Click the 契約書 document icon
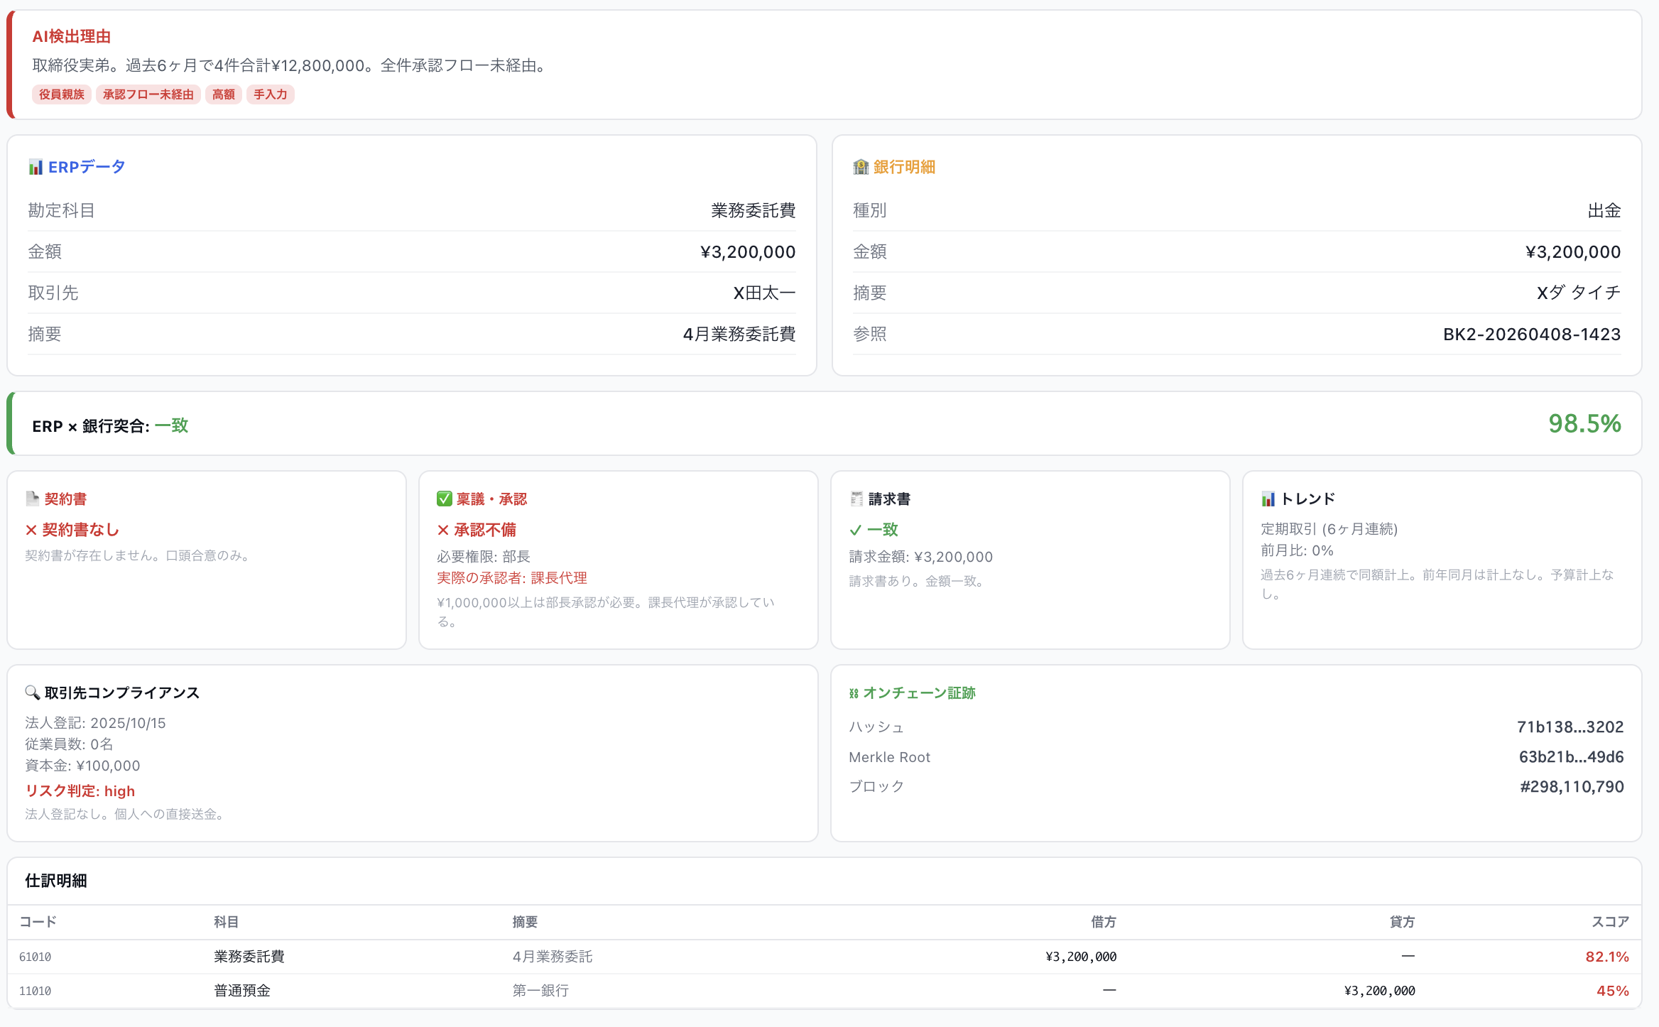The height and width of the screenshot is (1027, 1659). click(x=33, y=499)
